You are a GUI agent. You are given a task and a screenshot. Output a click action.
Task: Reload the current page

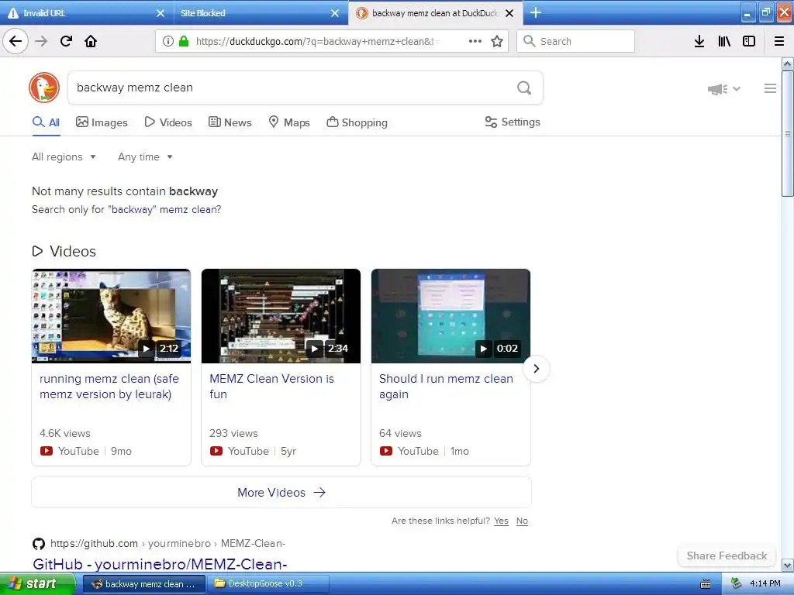(x=66, y=41)
